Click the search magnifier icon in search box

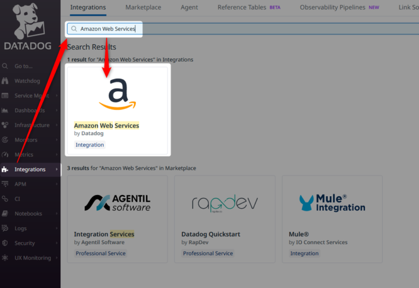point(74,29)
